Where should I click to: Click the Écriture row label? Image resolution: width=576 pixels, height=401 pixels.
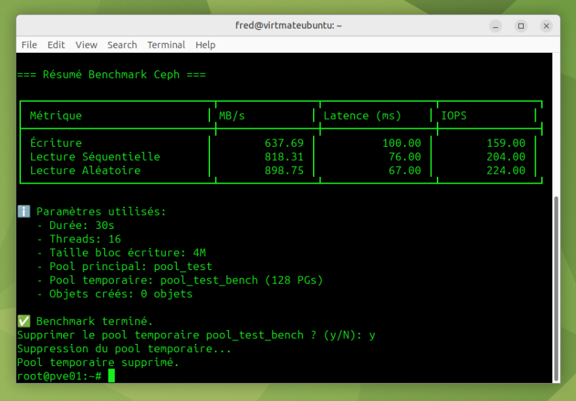[56, 143]
